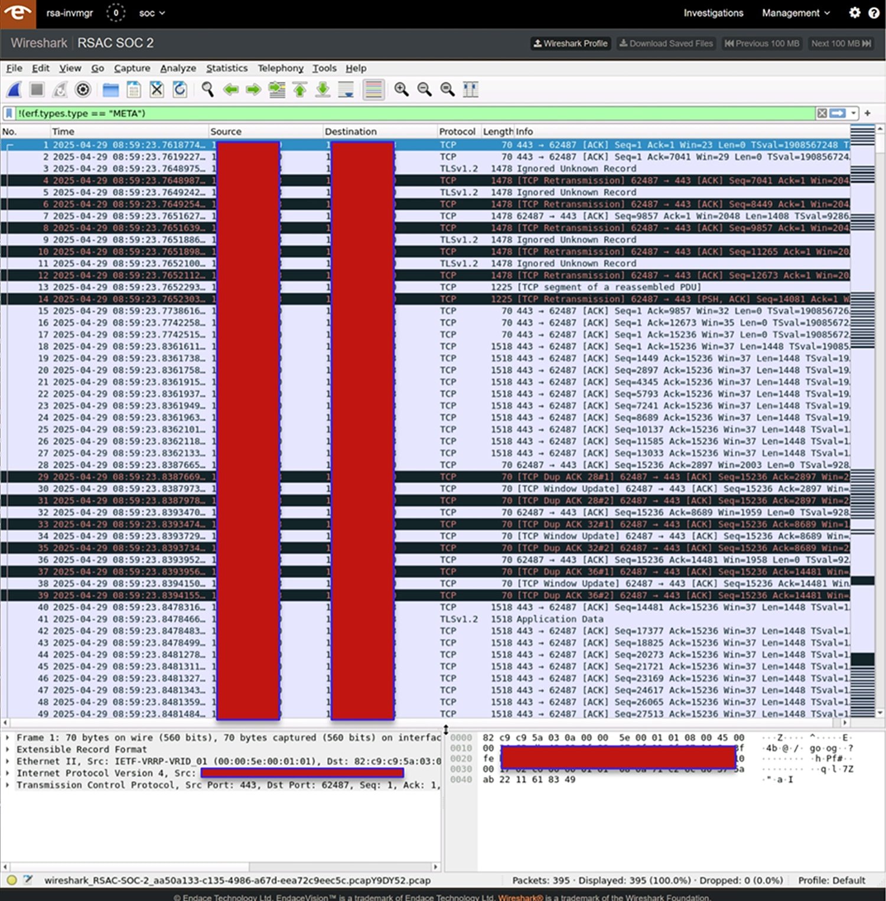Click Previous 100 MB button
886x901 pixels.
pyautogui.click(x=762, y=43)
